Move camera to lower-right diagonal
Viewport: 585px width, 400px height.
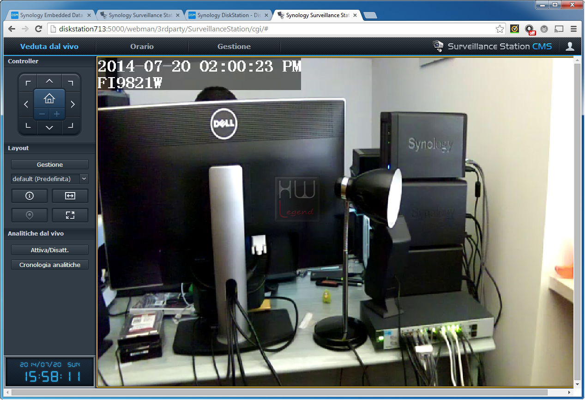coord(71,125)
